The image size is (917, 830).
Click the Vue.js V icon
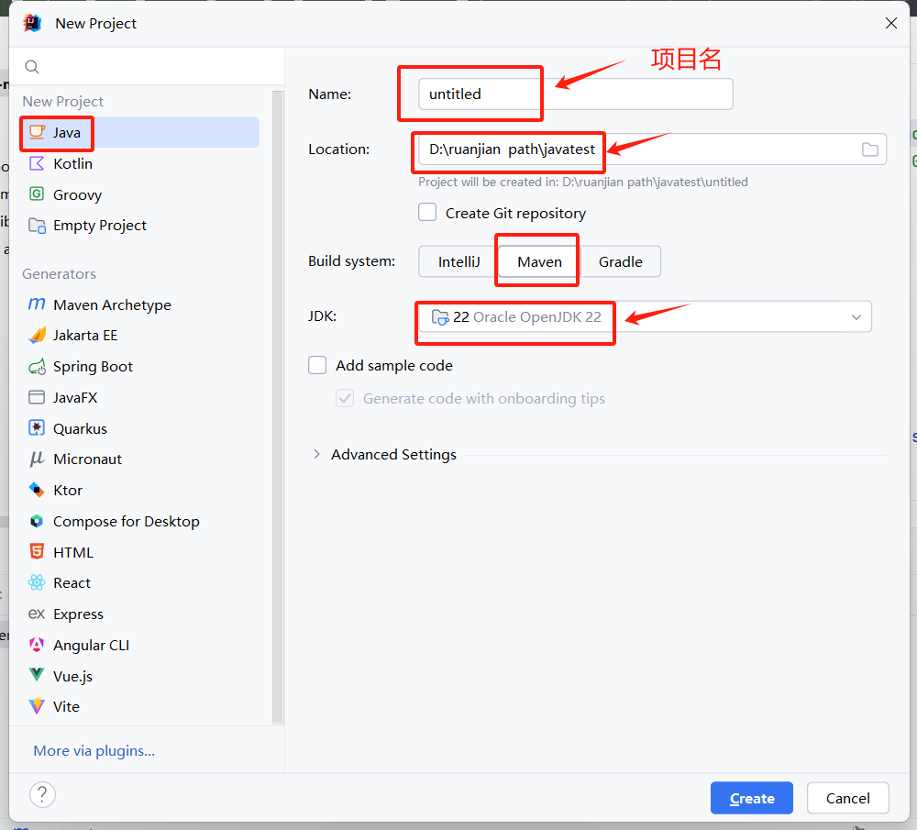coord(37,675)
